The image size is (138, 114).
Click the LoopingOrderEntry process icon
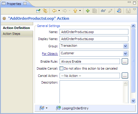58,108
